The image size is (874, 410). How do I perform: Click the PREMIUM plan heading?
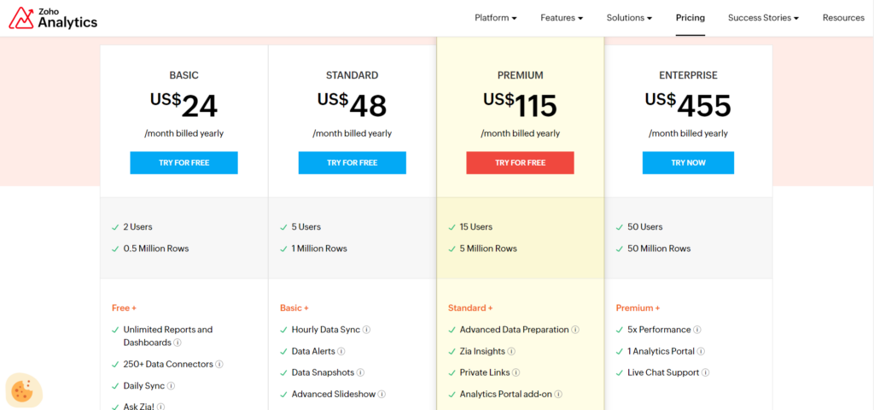click(x=521, y=75)
